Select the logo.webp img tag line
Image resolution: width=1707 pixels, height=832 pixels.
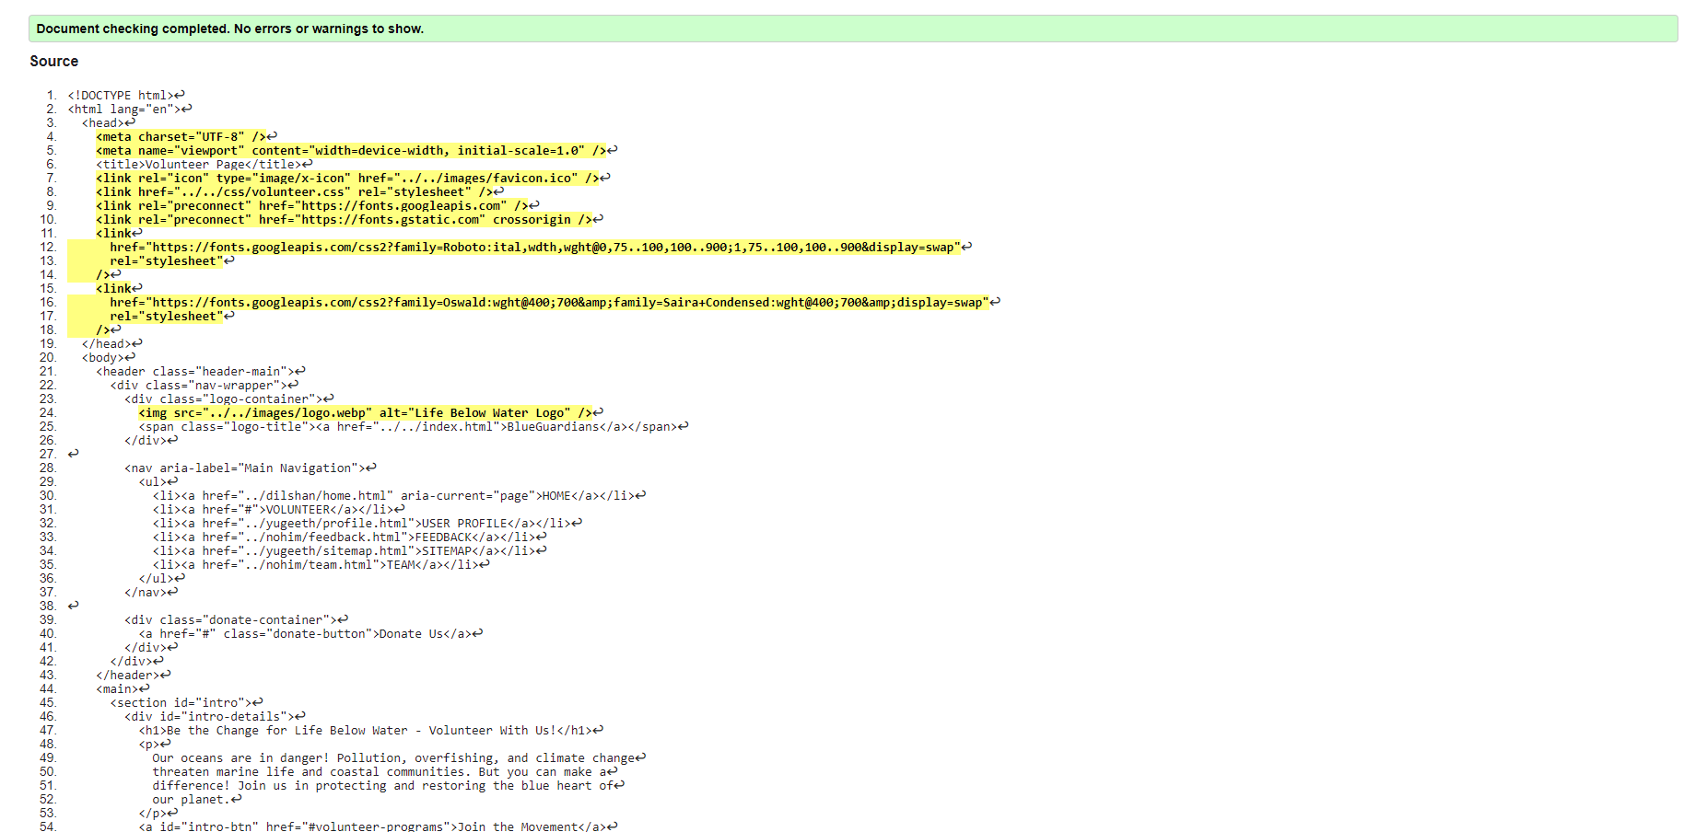pos(368,412)
